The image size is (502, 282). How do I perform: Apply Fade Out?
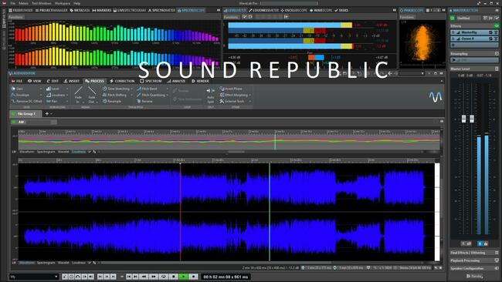click(x=92, y=95)
